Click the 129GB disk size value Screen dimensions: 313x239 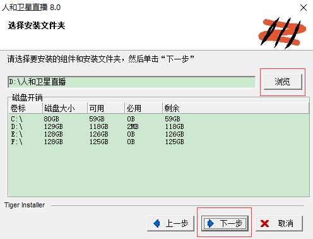point(54,126)
